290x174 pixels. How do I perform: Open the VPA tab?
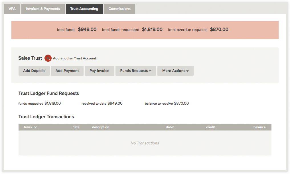[x=12, y=9]
